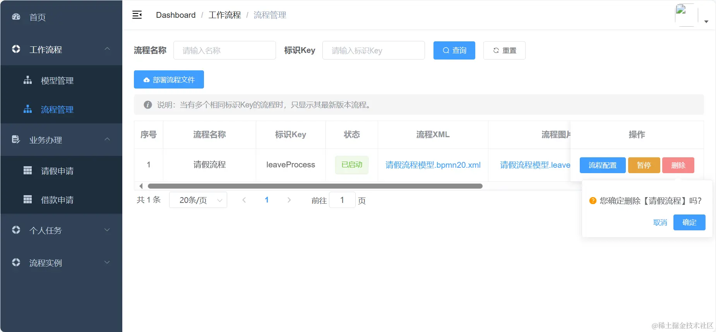Toggle the sidebar collapse hamburger icon

pos(137,15)
